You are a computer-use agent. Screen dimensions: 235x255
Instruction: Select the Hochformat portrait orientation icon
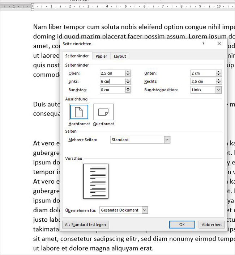tap(79, 112)
